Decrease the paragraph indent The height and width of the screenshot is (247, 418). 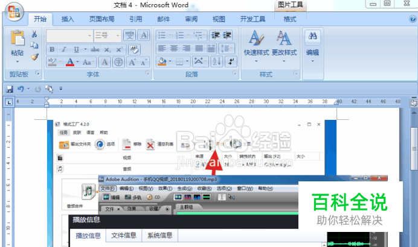click(215, 35)
